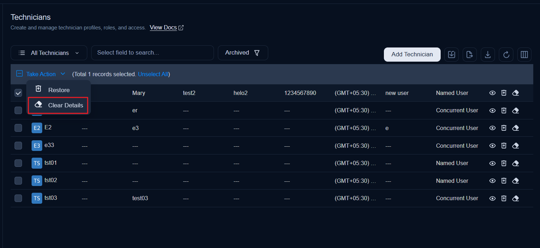540x248 pixels.
Task: Click the download icon in the toolbar
Action: [x=488, y=55]
